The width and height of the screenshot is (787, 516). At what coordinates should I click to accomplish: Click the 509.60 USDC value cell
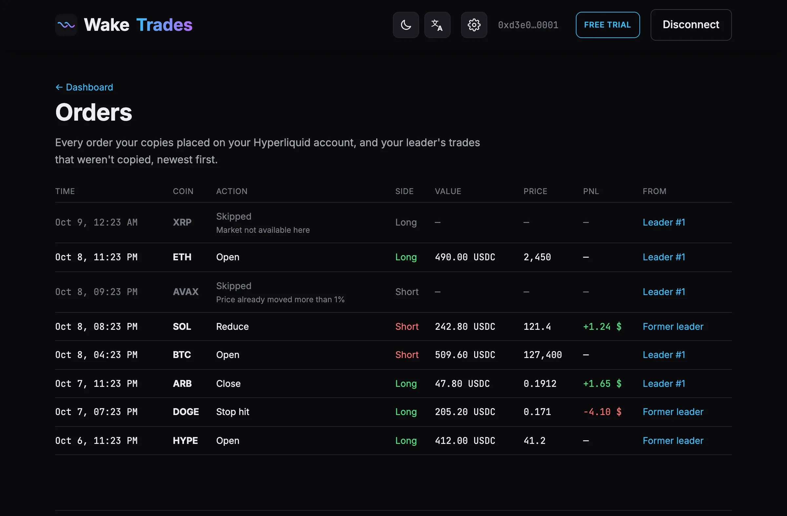[x=465, y=355]
